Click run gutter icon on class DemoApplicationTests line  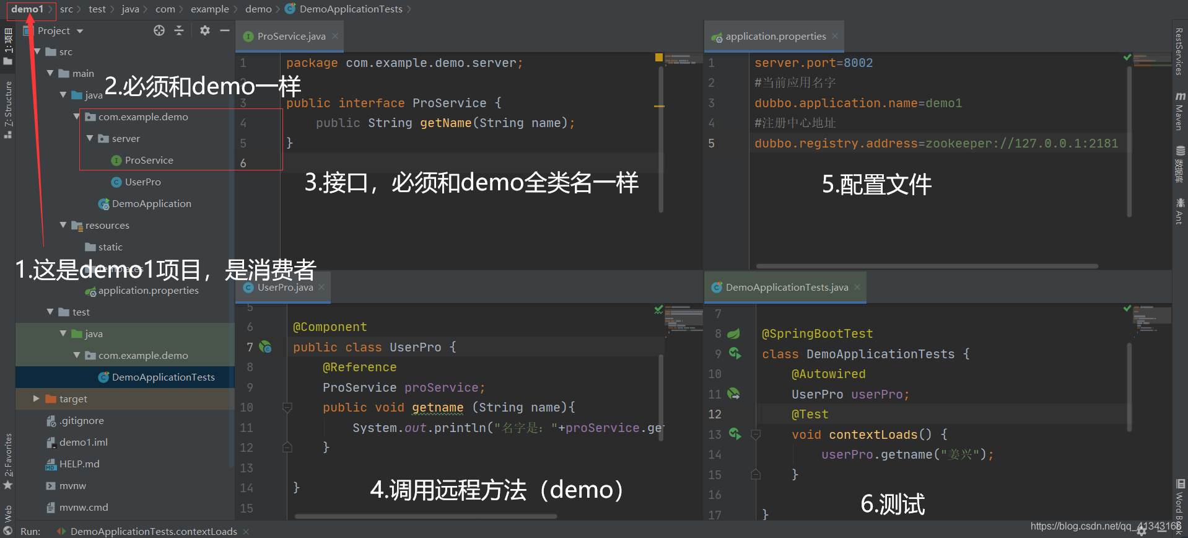tap(735, 353)
